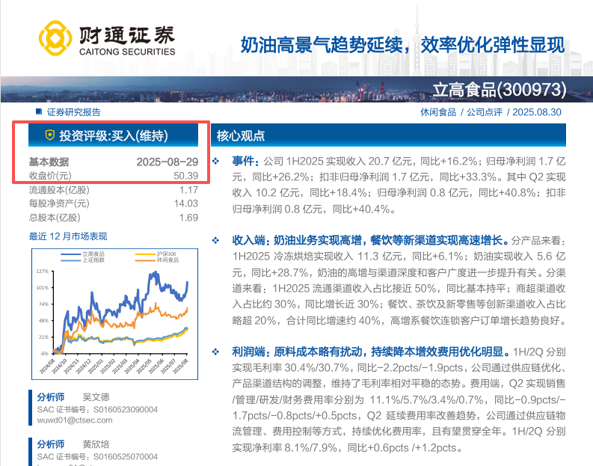The height and width of the screenshot is (466, 593).
Task: Click the 流通股本(亿股) label
Action: pos(59,190)
